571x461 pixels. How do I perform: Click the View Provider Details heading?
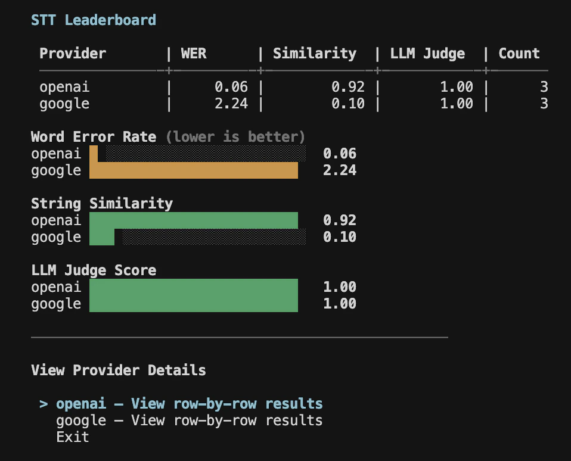(118, 370)
